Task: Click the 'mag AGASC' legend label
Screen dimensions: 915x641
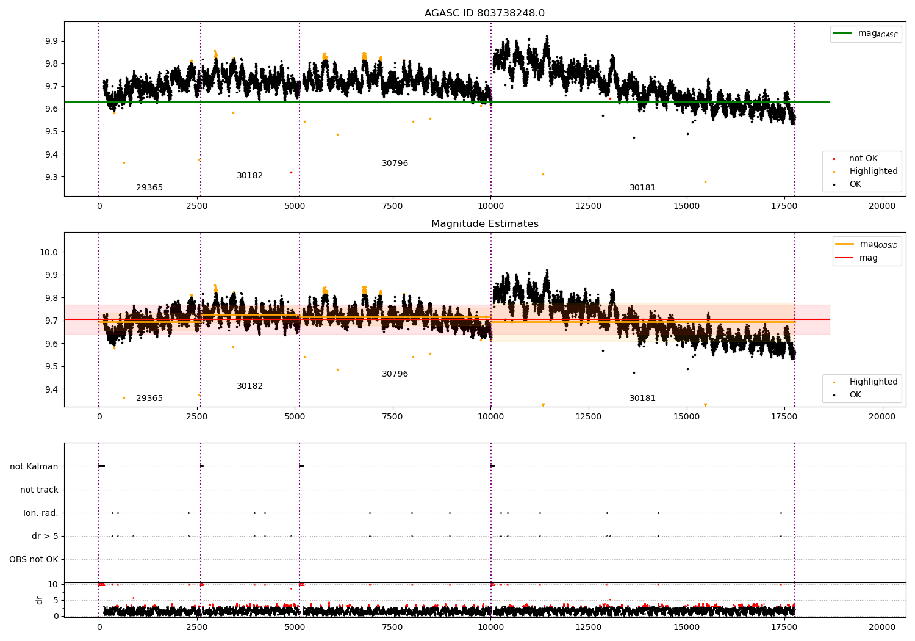Action: [878, 34]
